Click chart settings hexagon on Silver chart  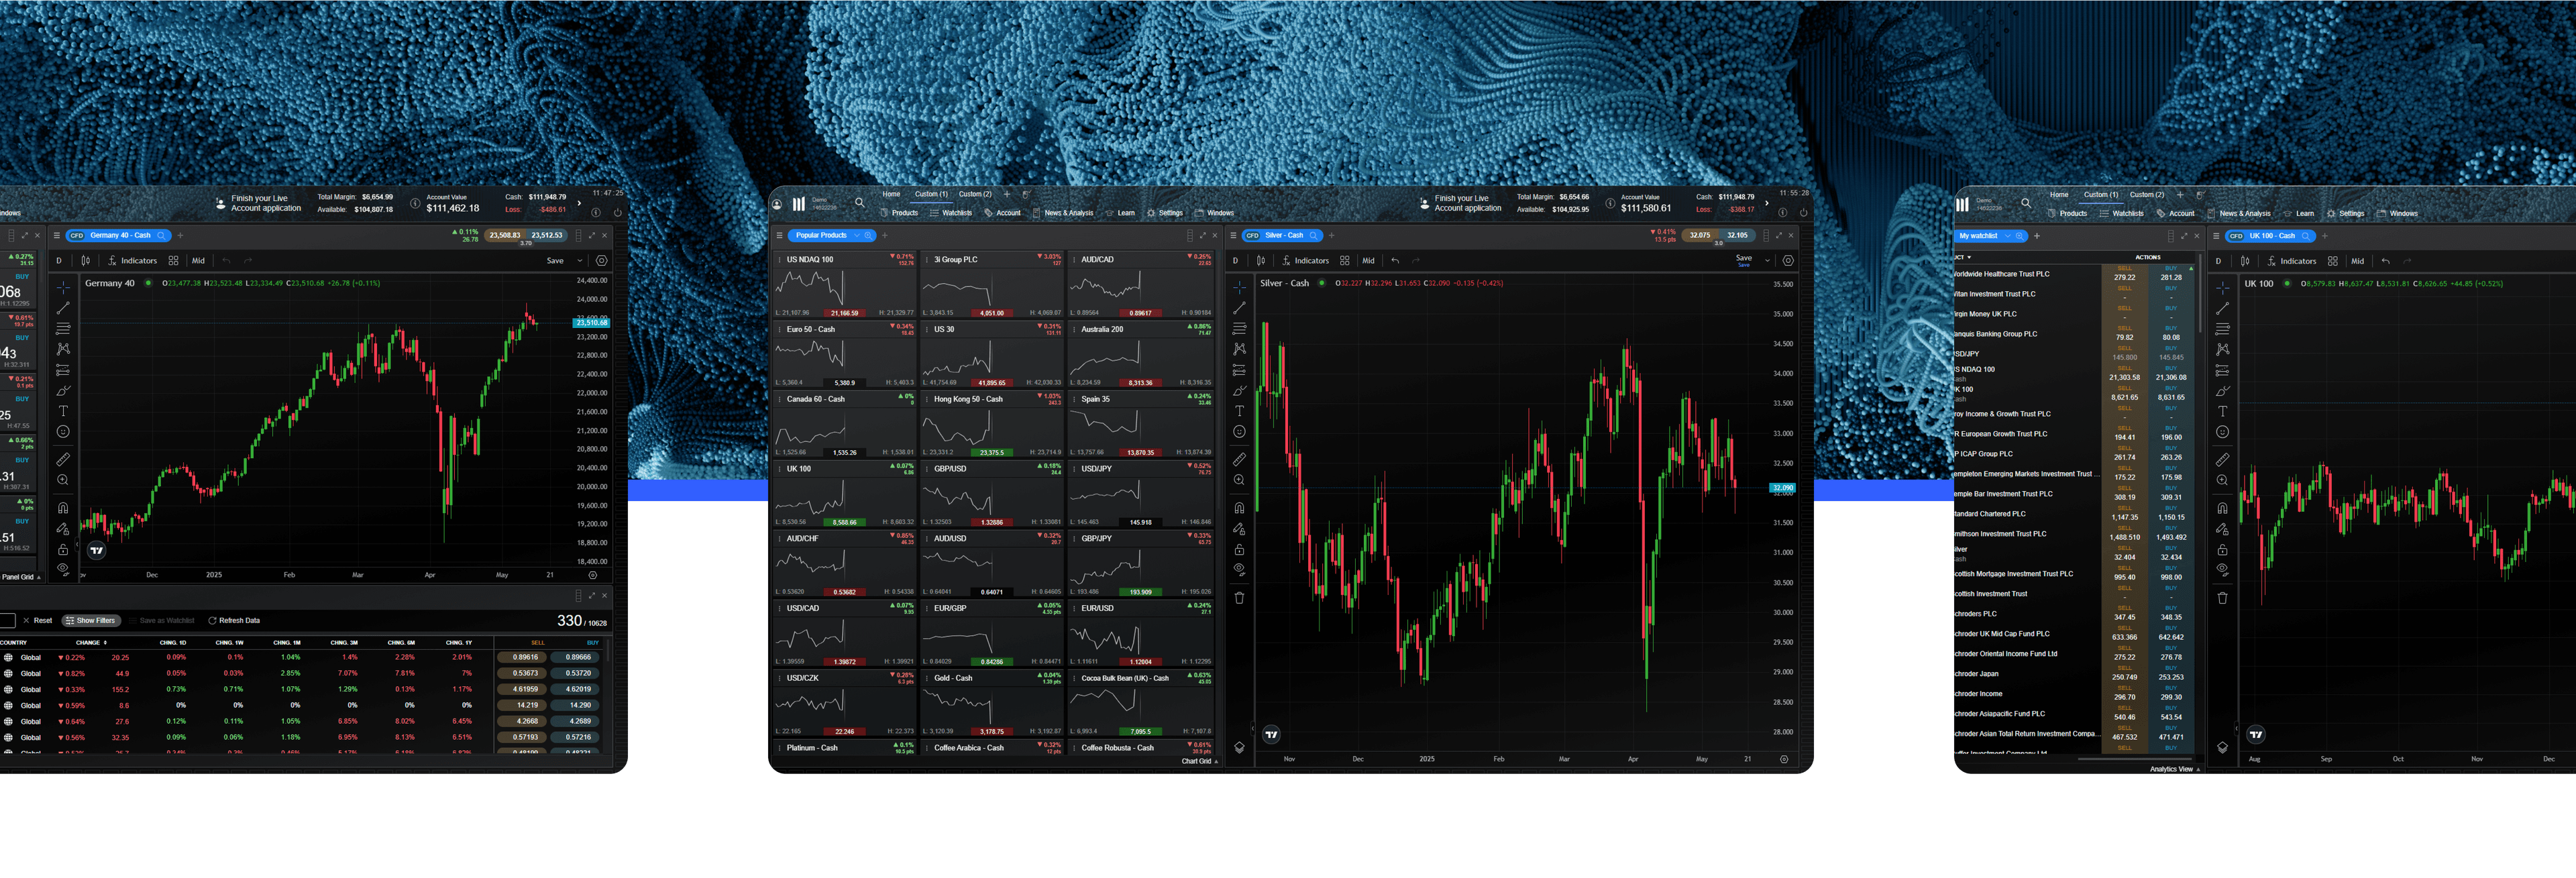(x=1788, y=261)
